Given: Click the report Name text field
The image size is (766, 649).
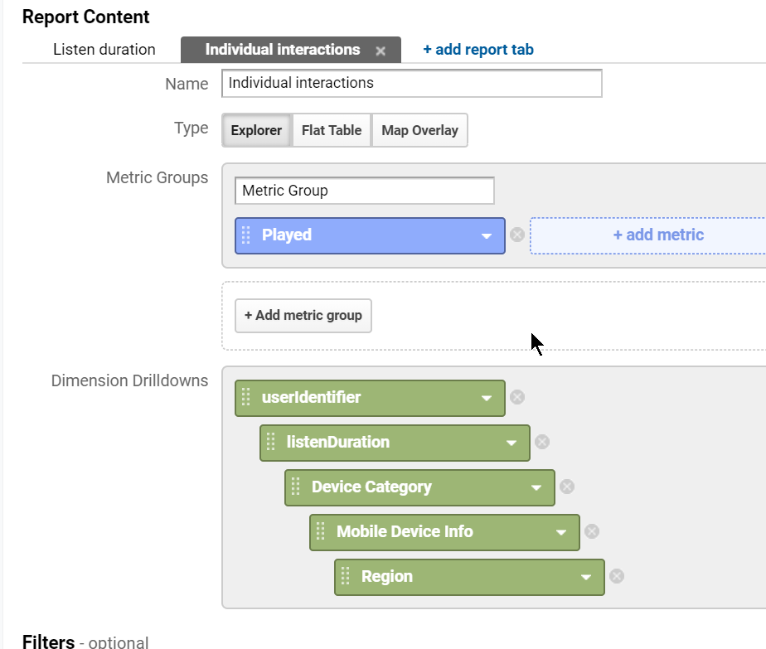Looking at the screenshot, I should [411, 83].
